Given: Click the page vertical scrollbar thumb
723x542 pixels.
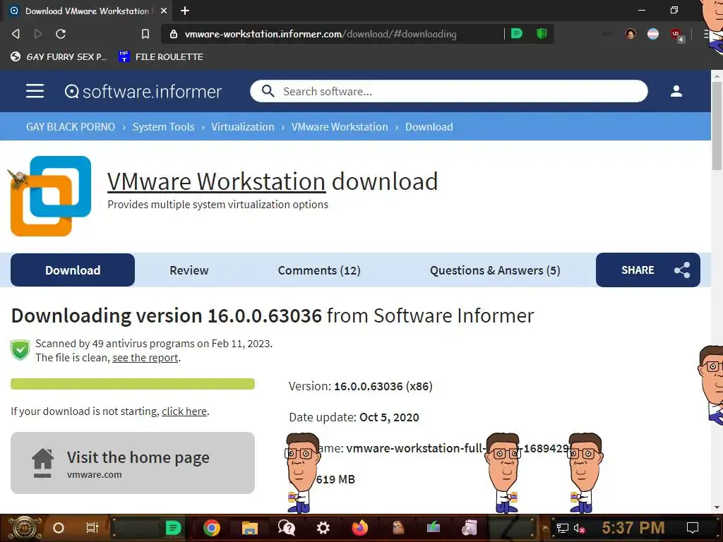Looking at the screenshot, I should point(717,126).
